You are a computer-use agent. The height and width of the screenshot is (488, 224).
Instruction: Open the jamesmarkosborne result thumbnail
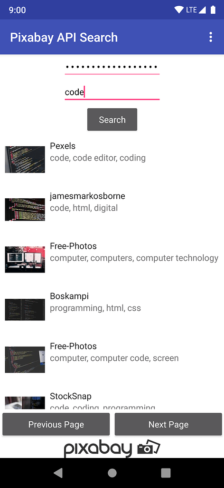click(x=25, y=210)
